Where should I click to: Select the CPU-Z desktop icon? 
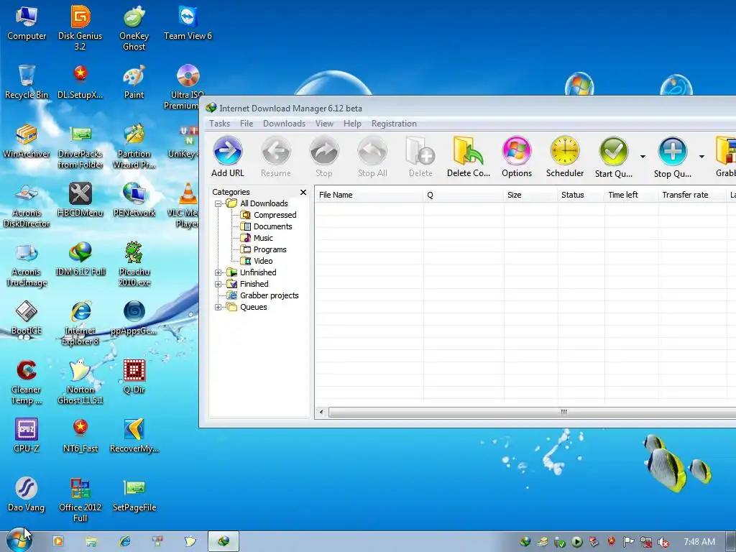(27, 436)
